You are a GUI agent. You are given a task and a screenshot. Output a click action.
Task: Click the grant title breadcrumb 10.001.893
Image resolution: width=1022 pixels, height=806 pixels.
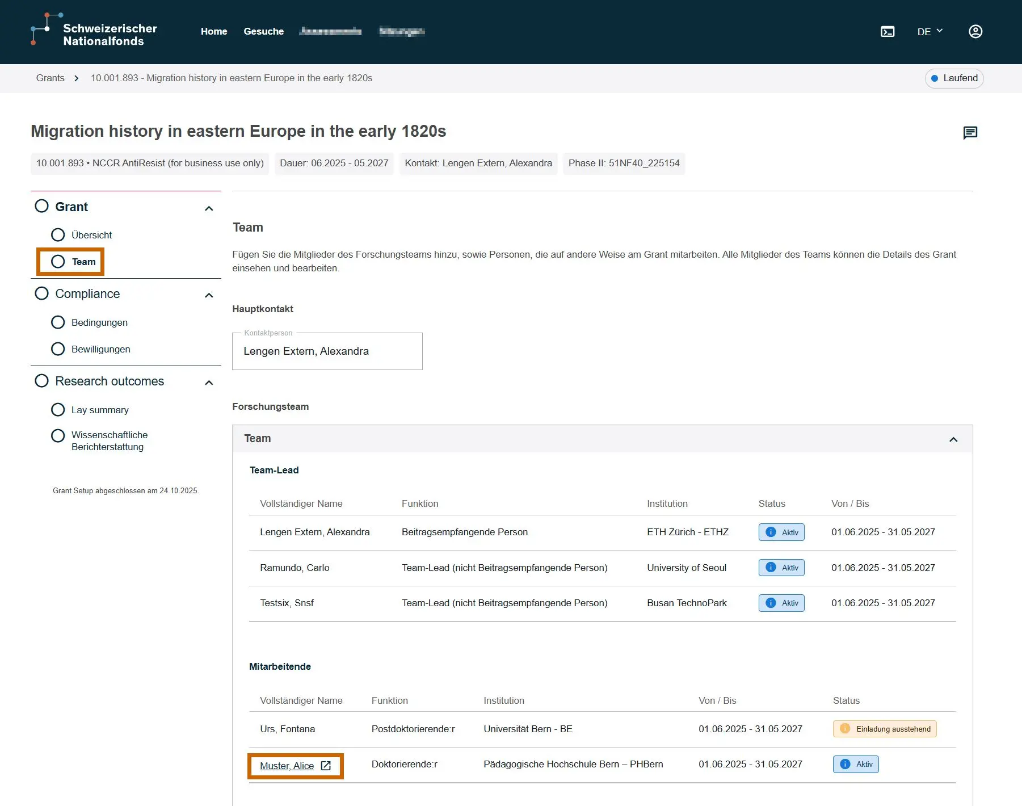point(232,78)
